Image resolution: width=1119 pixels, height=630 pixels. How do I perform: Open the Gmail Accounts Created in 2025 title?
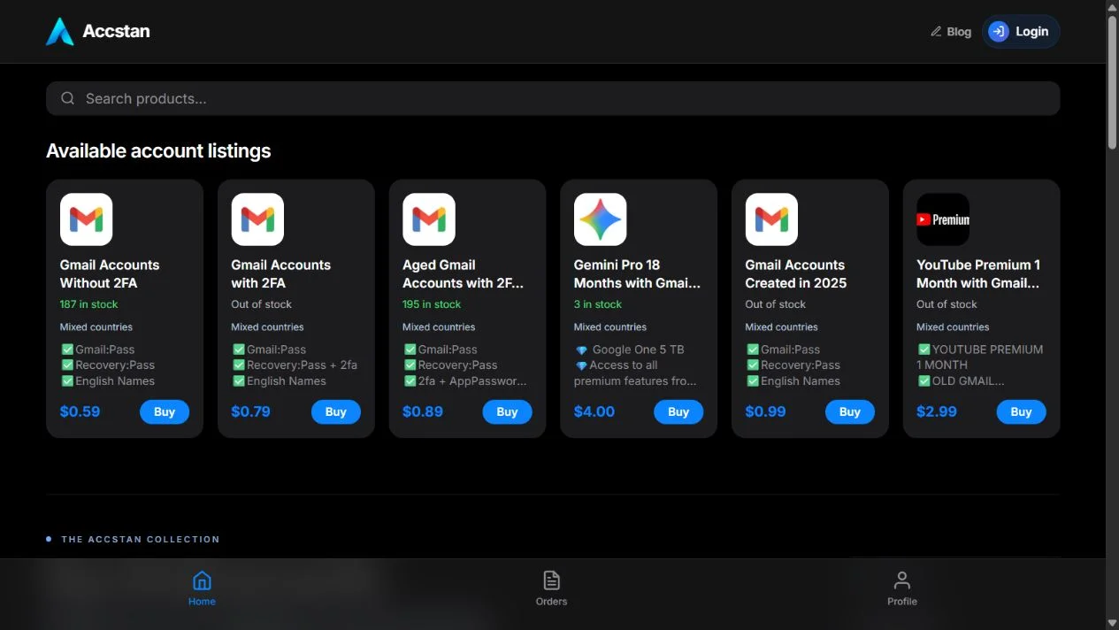[x=796, y=273]
